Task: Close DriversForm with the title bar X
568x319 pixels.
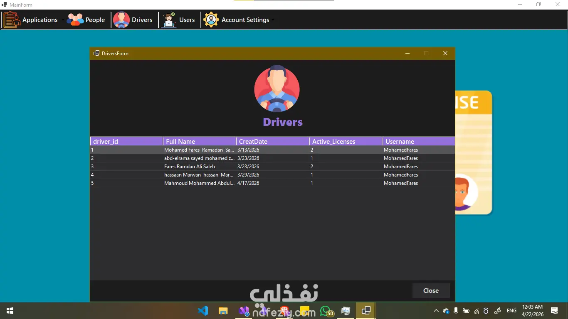Action: click(x=445, y=53)
